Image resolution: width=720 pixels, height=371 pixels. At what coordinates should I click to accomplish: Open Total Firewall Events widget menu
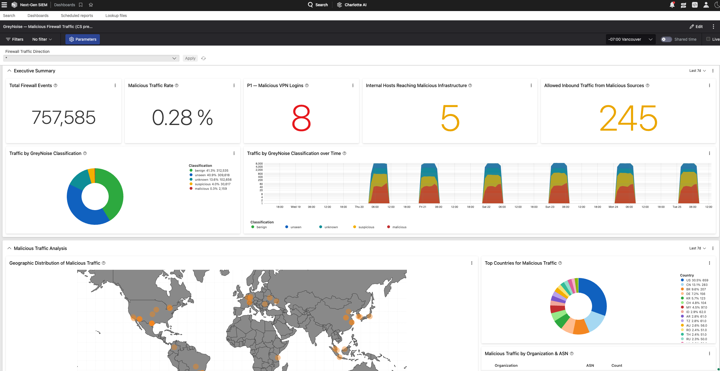[x=115, y=85]
